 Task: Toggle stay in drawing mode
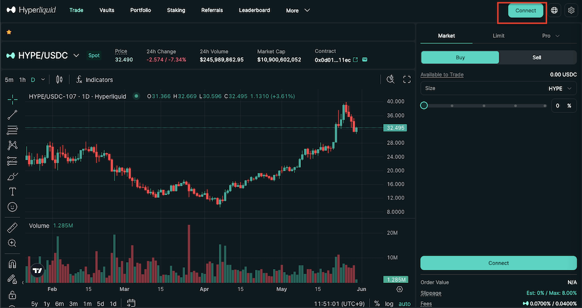12,279
